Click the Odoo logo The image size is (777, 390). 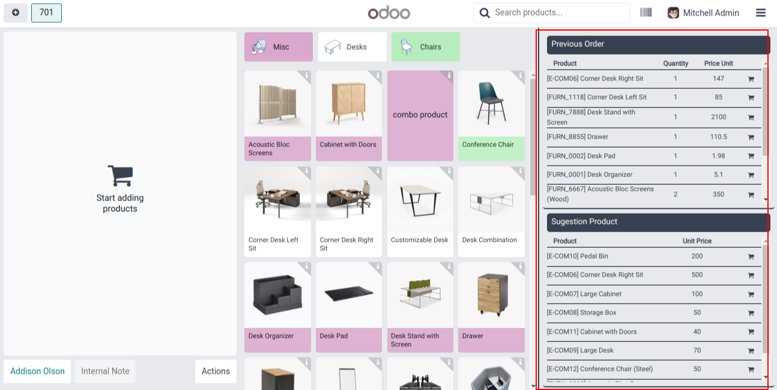[x=389, y=13]
